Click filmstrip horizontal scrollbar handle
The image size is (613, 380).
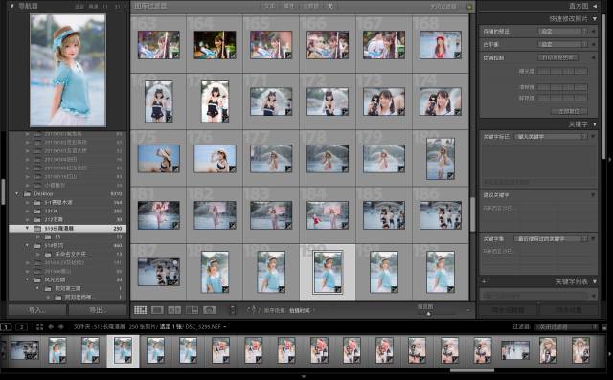point(472,369)
